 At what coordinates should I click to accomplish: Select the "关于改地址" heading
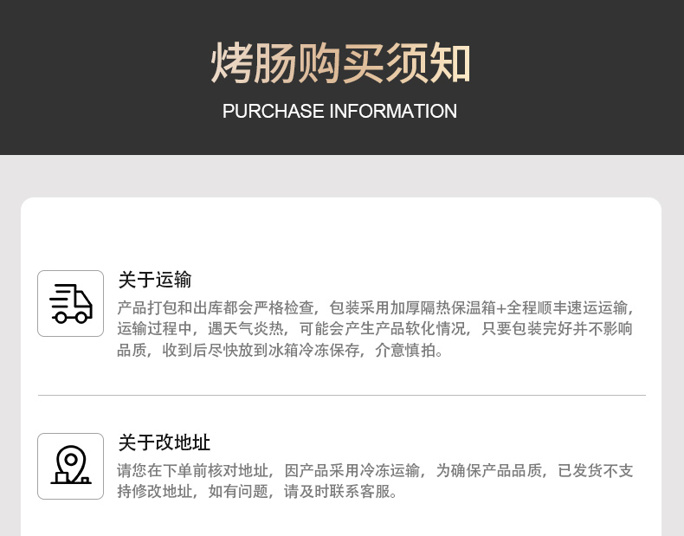(164, 442)
